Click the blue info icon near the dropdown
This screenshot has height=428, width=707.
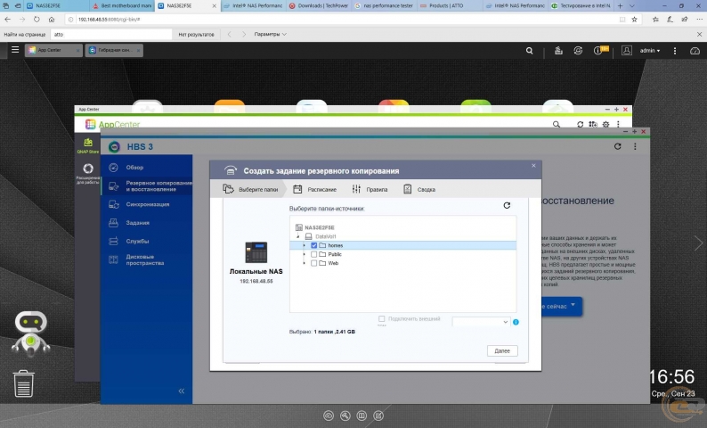[516, 322]
